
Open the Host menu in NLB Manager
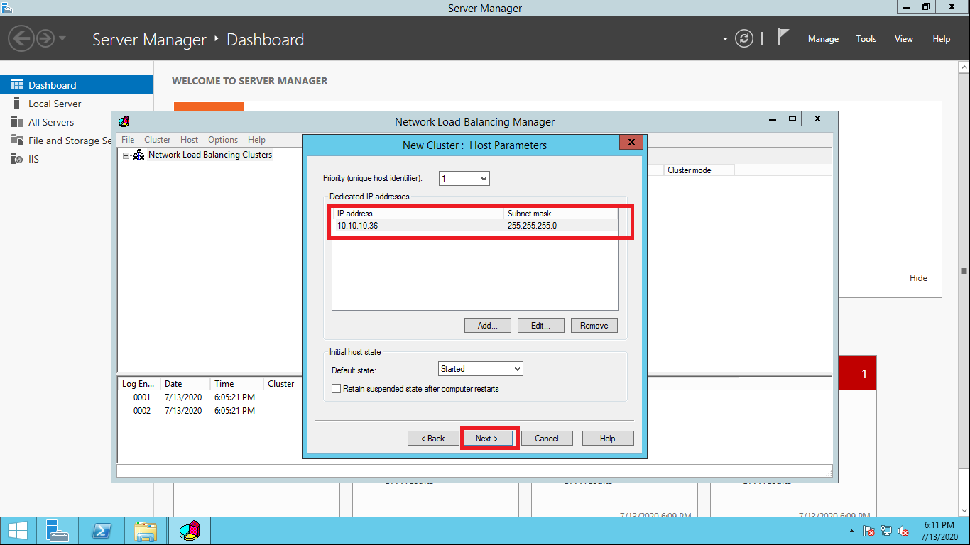pyautogui.click(x=189, y=140)
